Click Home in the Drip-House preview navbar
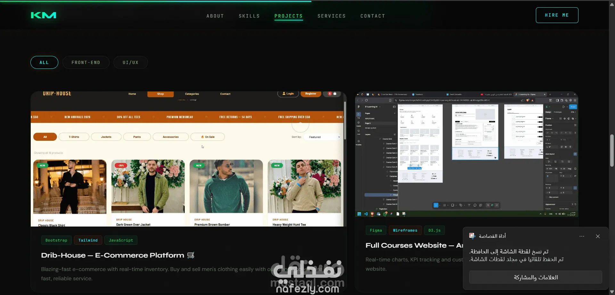The height and width of the screenshot is (295, 615). pyautogui.click(x=132, y=94)
